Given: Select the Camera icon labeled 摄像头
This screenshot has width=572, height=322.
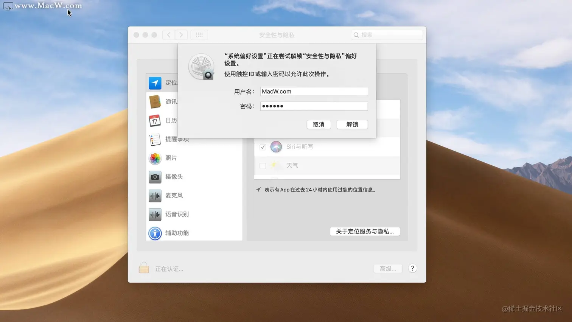Looking at the screenshot, I should pos(155,177).
